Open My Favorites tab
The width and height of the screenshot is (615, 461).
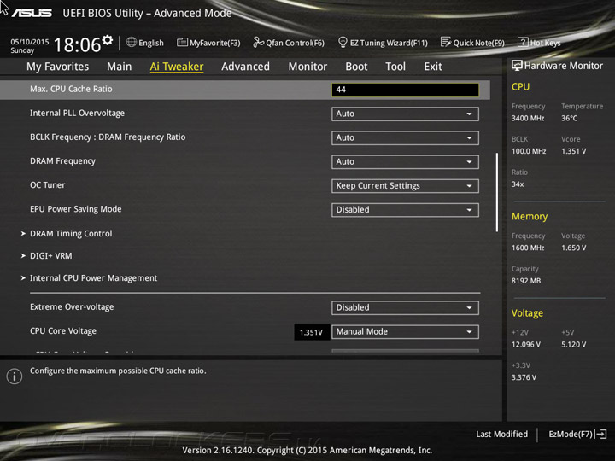click(58, 67)
